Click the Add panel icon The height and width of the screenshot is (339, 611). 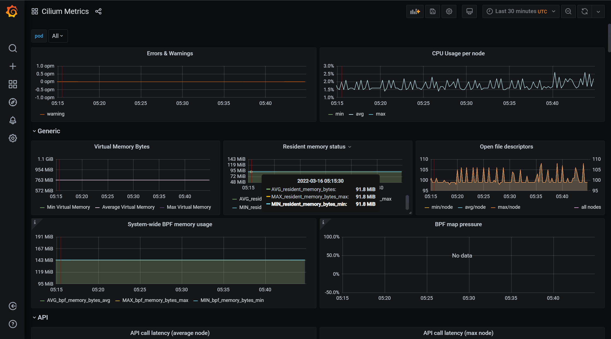coord(415,11)
